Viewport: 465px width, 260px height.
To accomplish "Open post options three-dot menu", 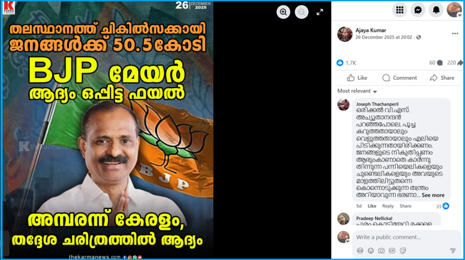I will (x=455, y=34).
